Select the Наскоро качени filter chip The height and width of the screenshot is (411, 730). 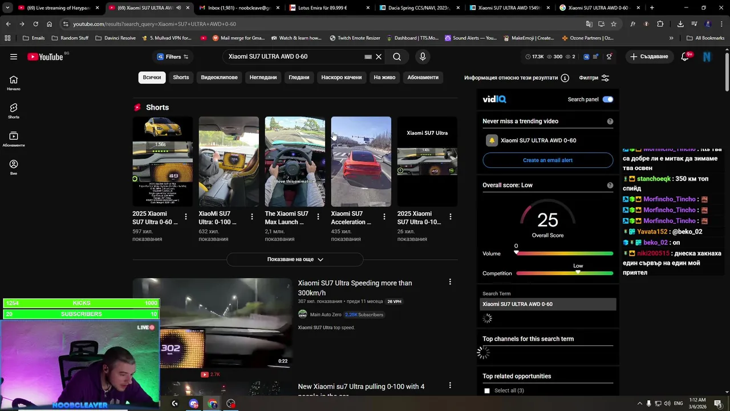click(341, 77)
